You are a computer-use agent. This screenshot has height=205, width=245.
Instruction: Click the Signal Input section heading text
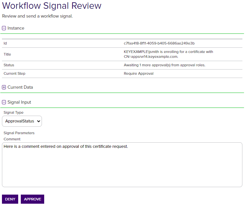pyautogui.click(x=19, y=102)
